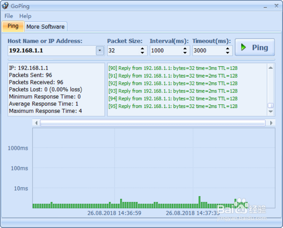Click the 100ms graph axis label
The image size is (283, 228).
tap(19, 168)
